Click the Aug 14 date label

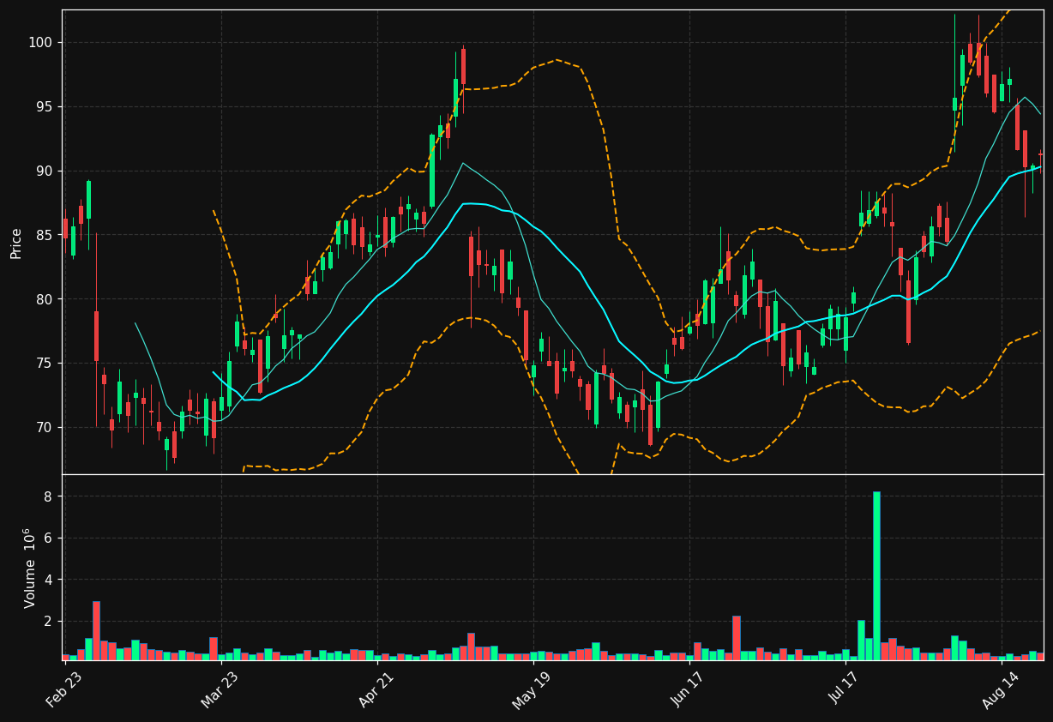999,690
